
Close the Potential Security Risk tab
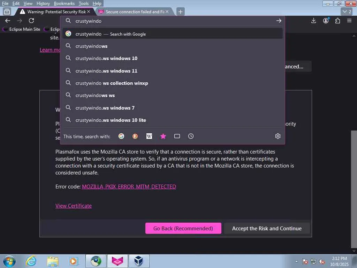[89, 12]
